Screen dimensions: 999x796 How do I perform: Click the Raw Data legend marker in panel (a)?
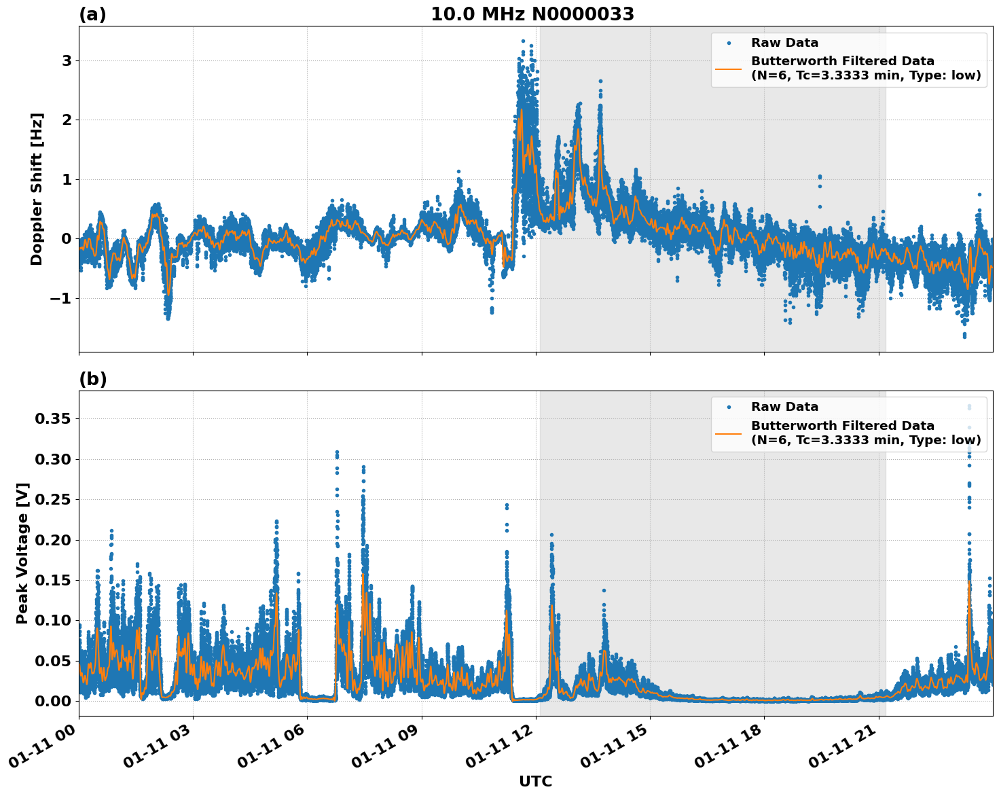(729, 41)
